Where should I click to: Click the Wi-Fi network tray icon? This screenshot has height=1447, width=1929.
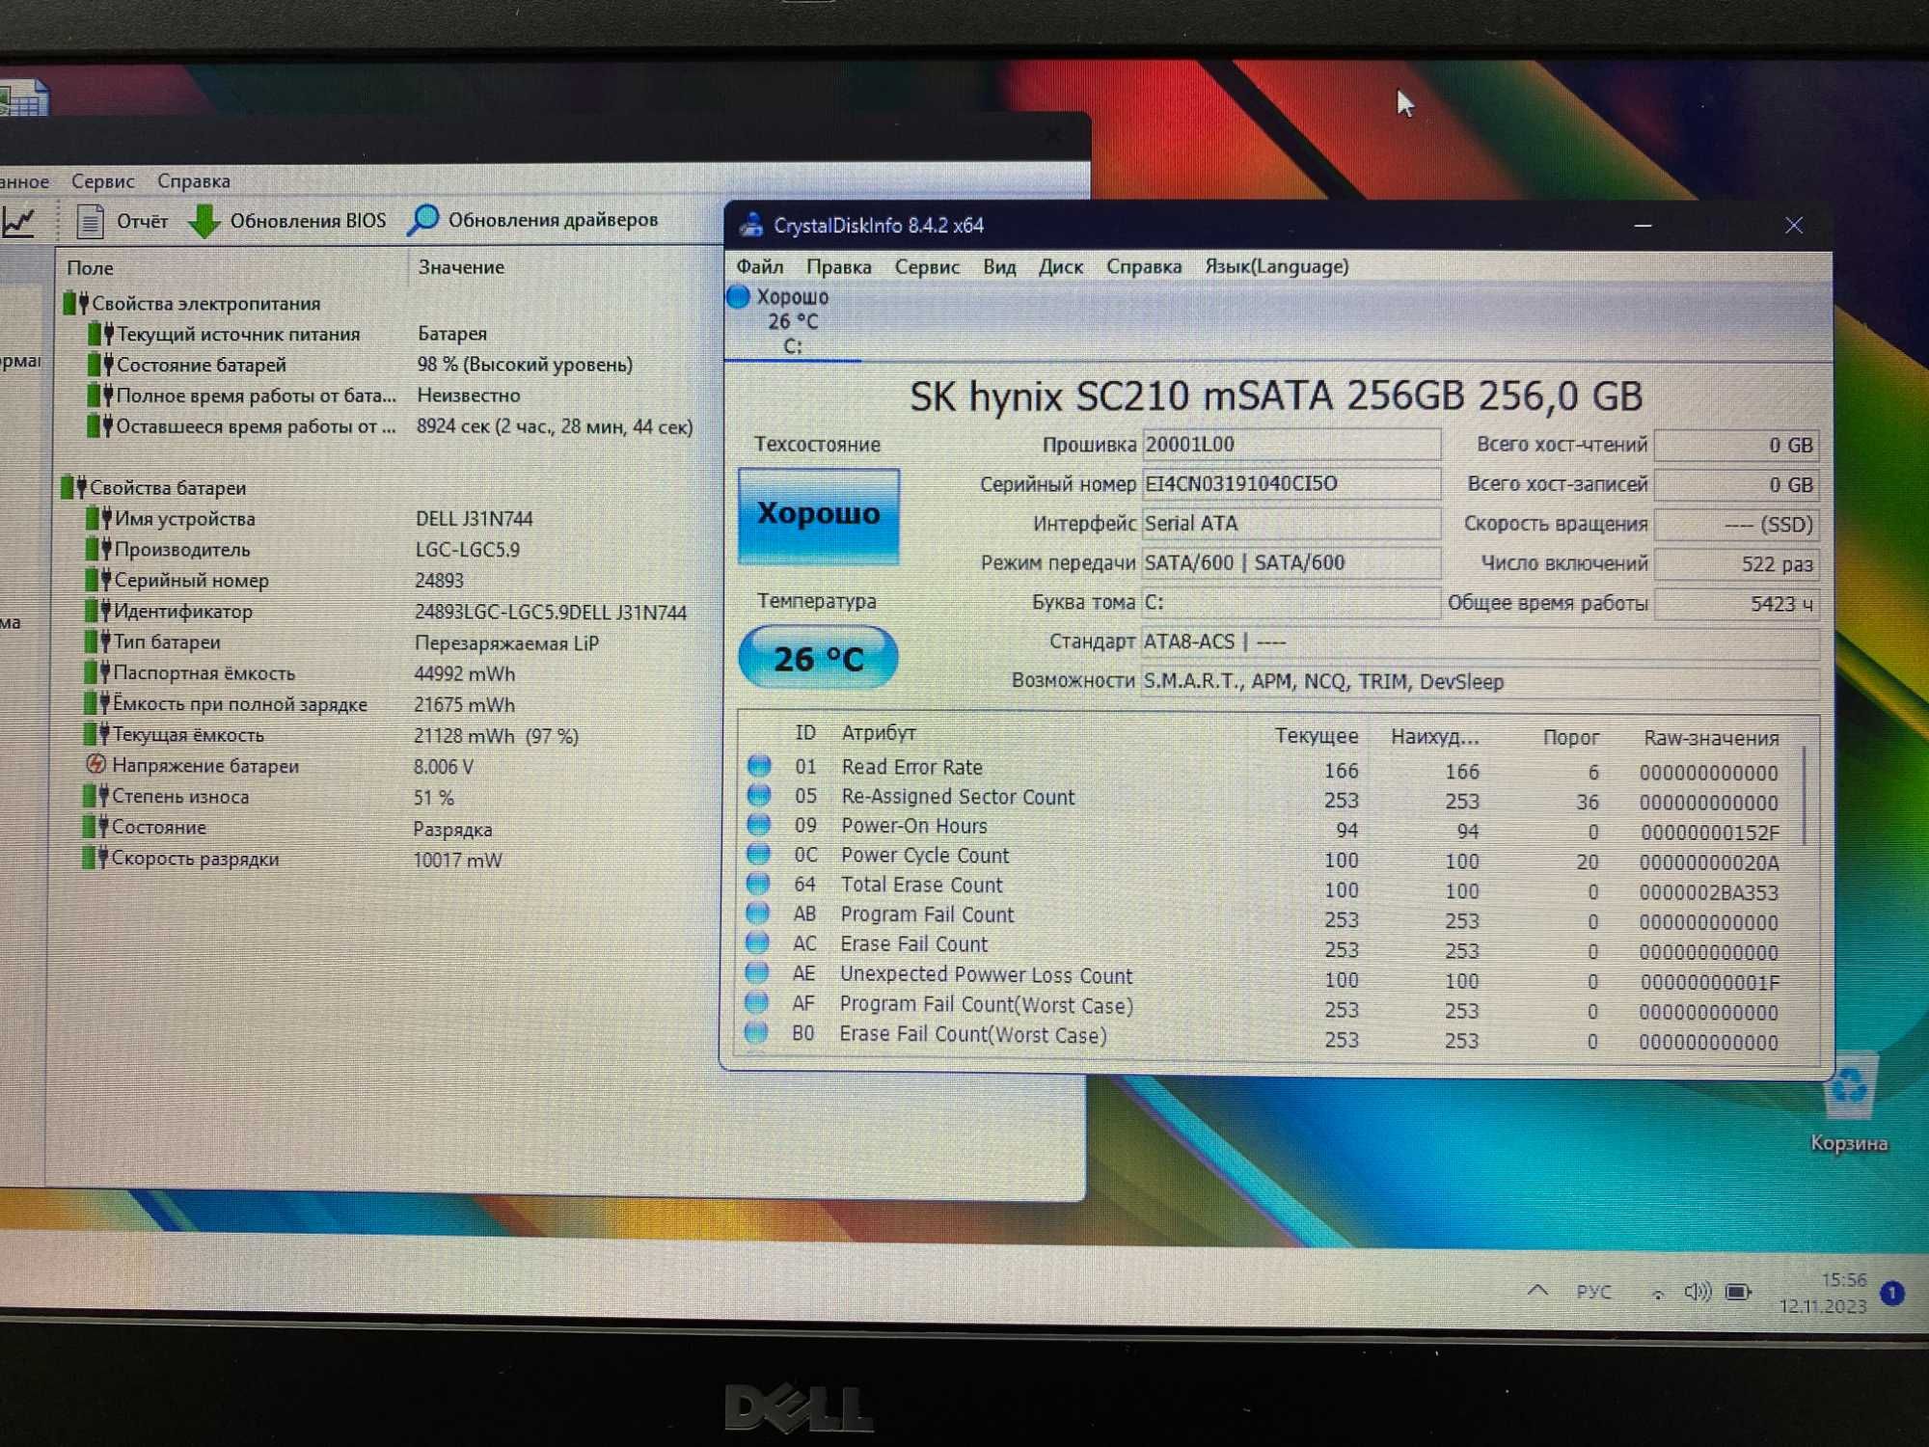1658,1294
